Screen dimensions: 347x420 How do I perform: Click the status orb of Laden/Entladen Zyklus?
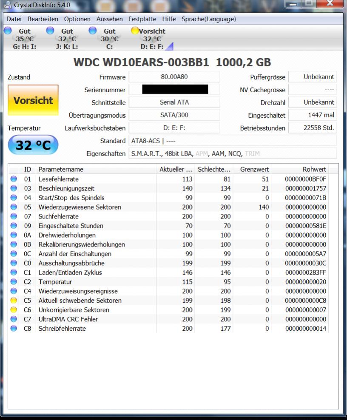click(14, 272)
